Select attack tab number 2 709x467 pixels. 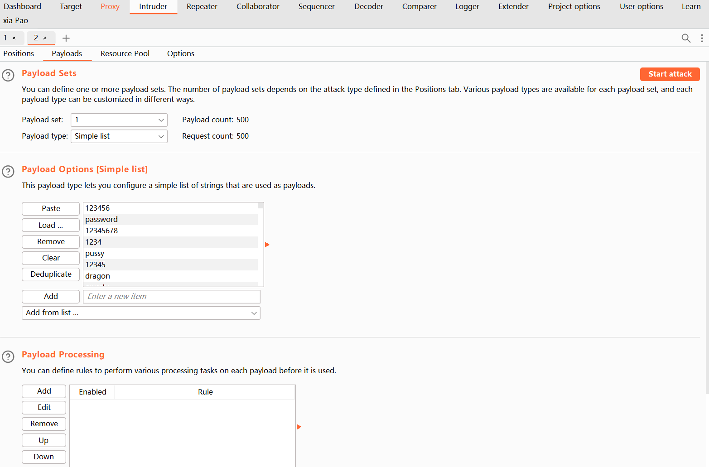point(36,38)
